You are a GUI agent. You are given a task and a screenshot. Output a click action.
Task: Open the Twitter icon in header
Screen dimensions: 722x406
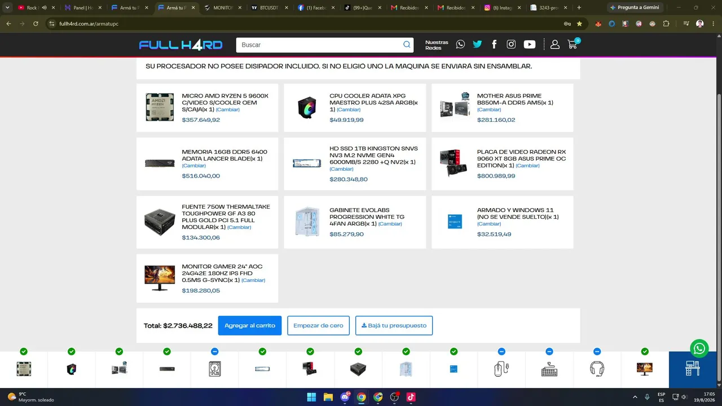[477, 45]
